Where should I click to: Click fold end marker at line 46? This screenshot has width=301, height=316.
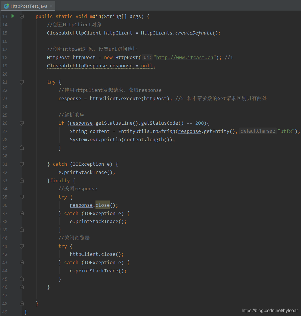22,287
